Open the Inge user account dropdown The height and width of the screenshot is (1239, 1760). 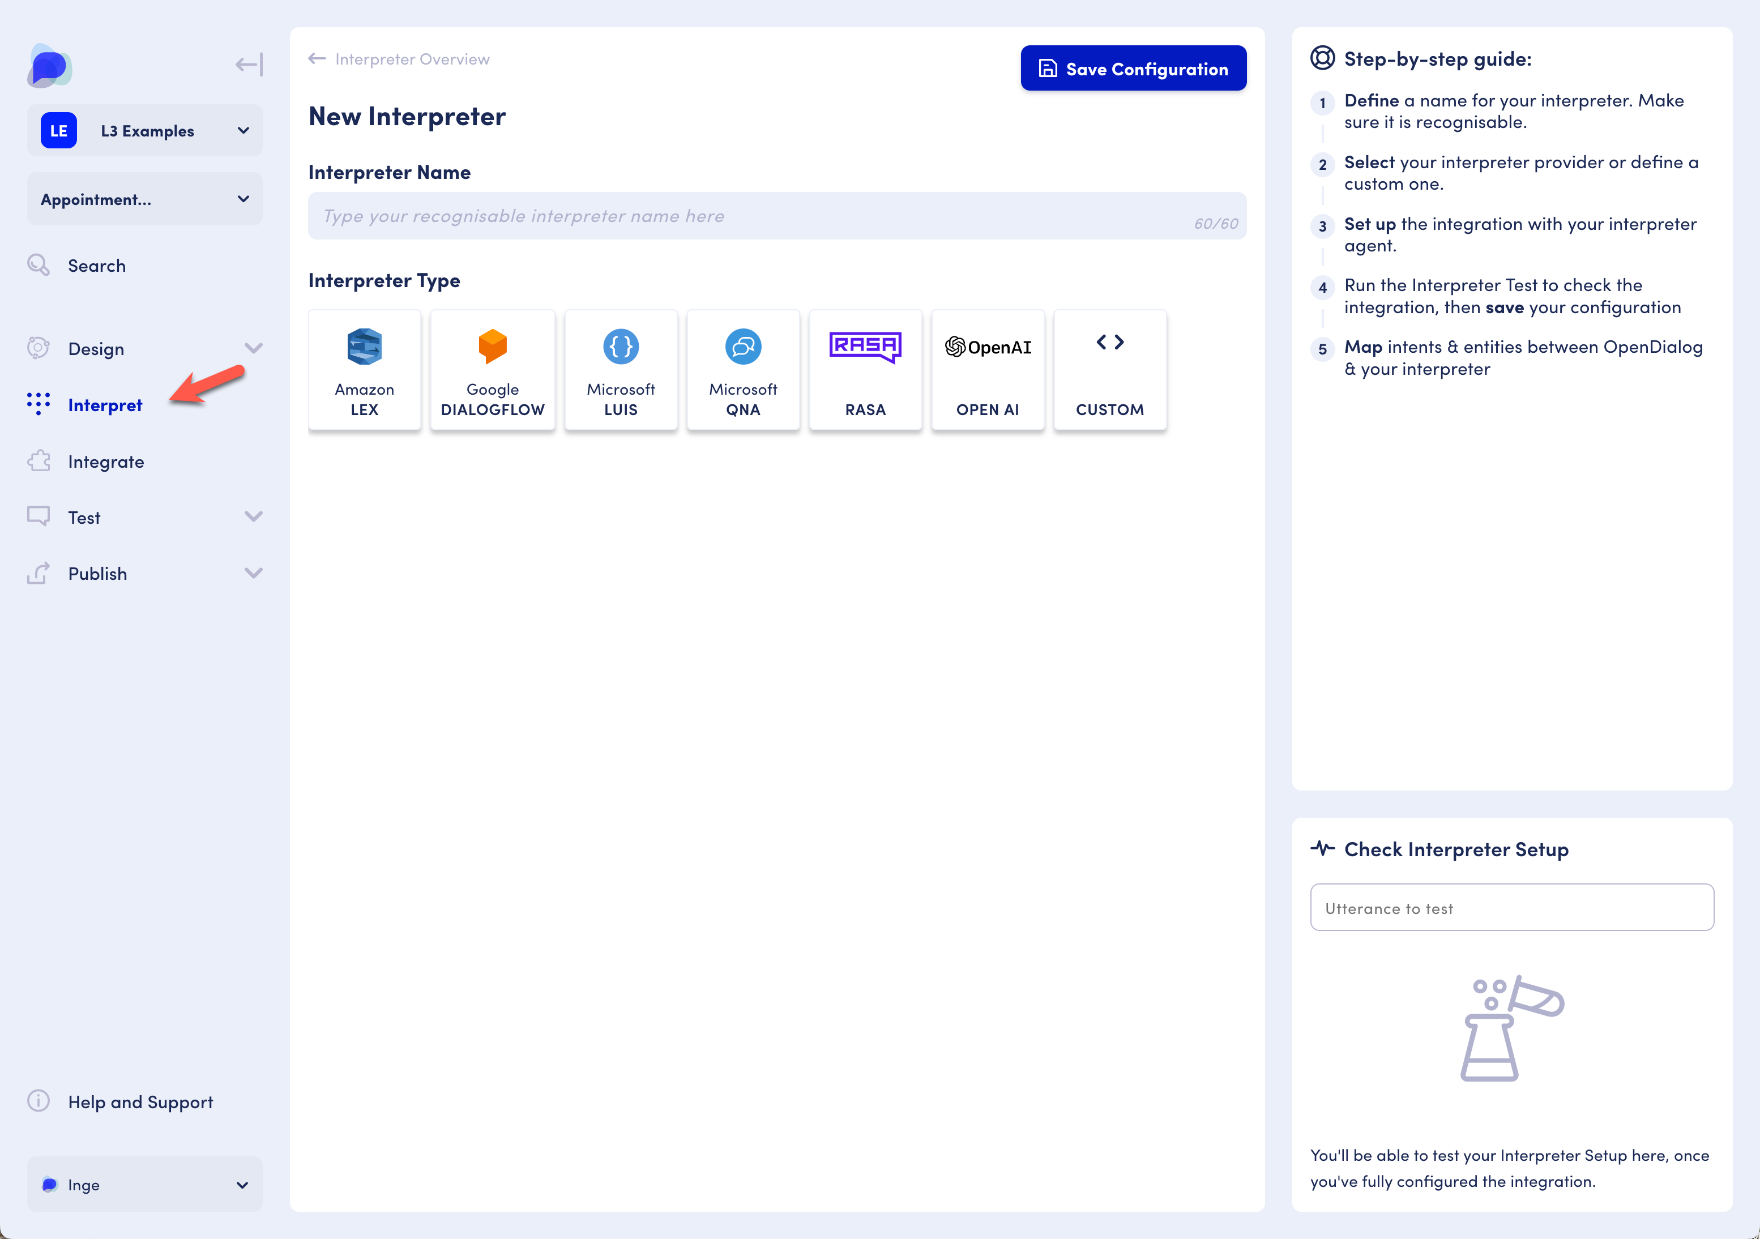click(x=145, y=1184)
